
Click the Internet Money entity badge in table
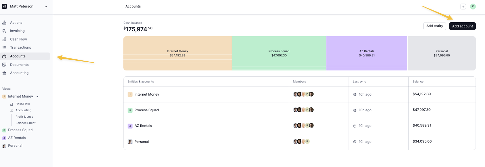(130, 94)
